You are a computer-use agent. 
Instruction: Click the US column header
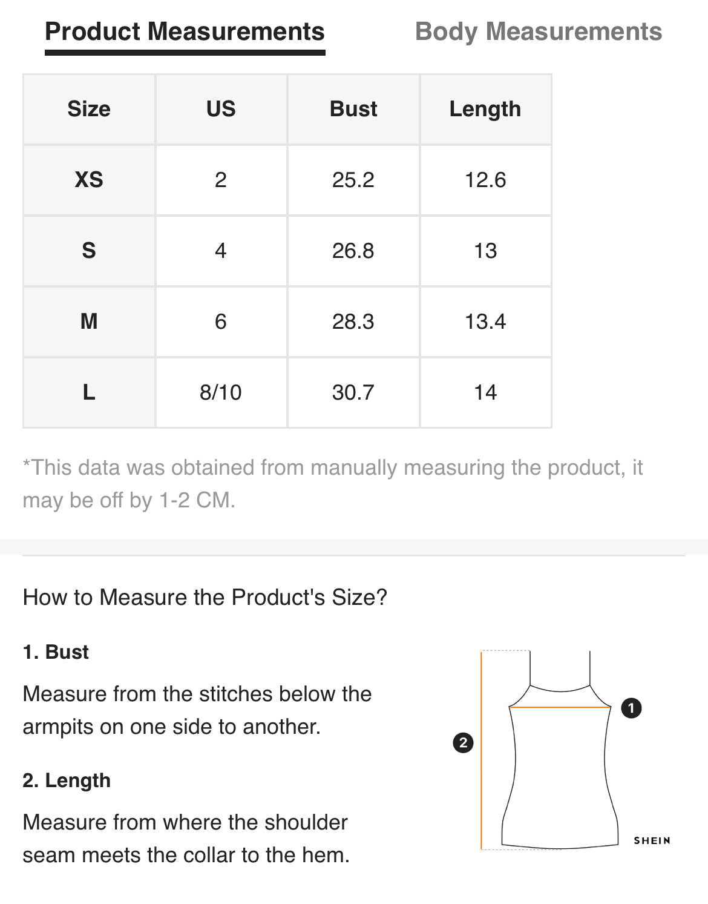[x=221, y=109]
